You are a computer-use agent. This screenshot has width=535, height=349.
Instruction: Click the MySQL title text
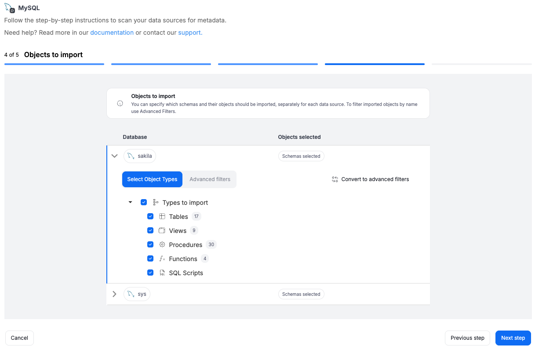pos(29,8)
